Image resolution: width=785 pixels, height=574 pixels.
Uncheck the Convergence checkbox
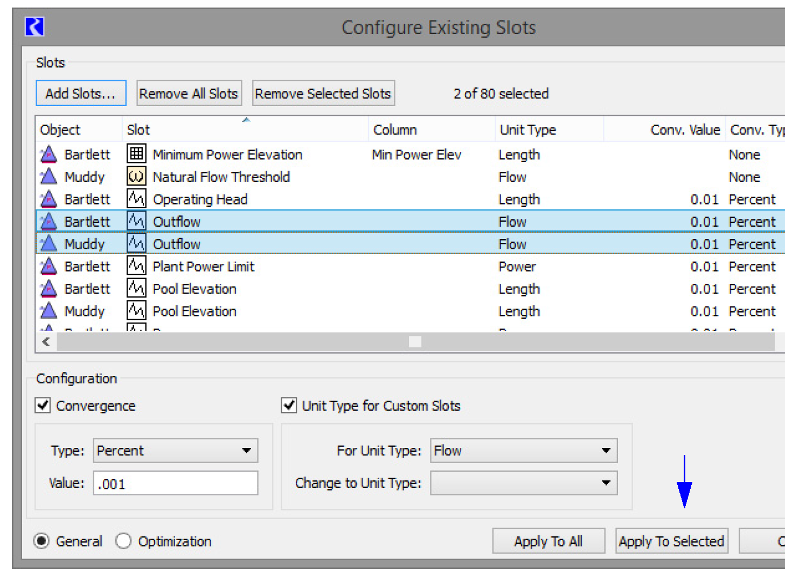[x=43, y=405]
